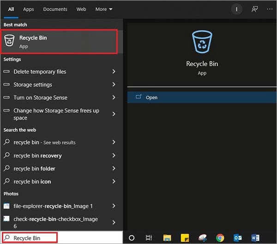Open Task View on taskbar
Image resolution: width=277 pixels, height=244 pixels.
coord(149,238)
